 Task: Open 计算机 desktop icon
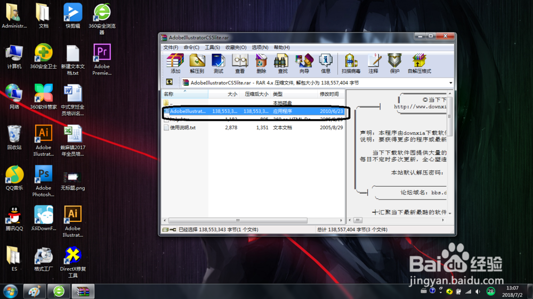point(14,56)
